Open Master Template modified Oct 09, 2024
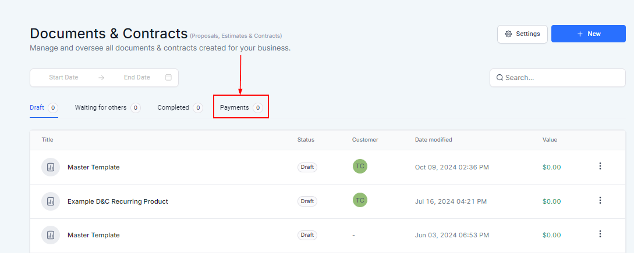The image size is (634, 253). [93, 167]
